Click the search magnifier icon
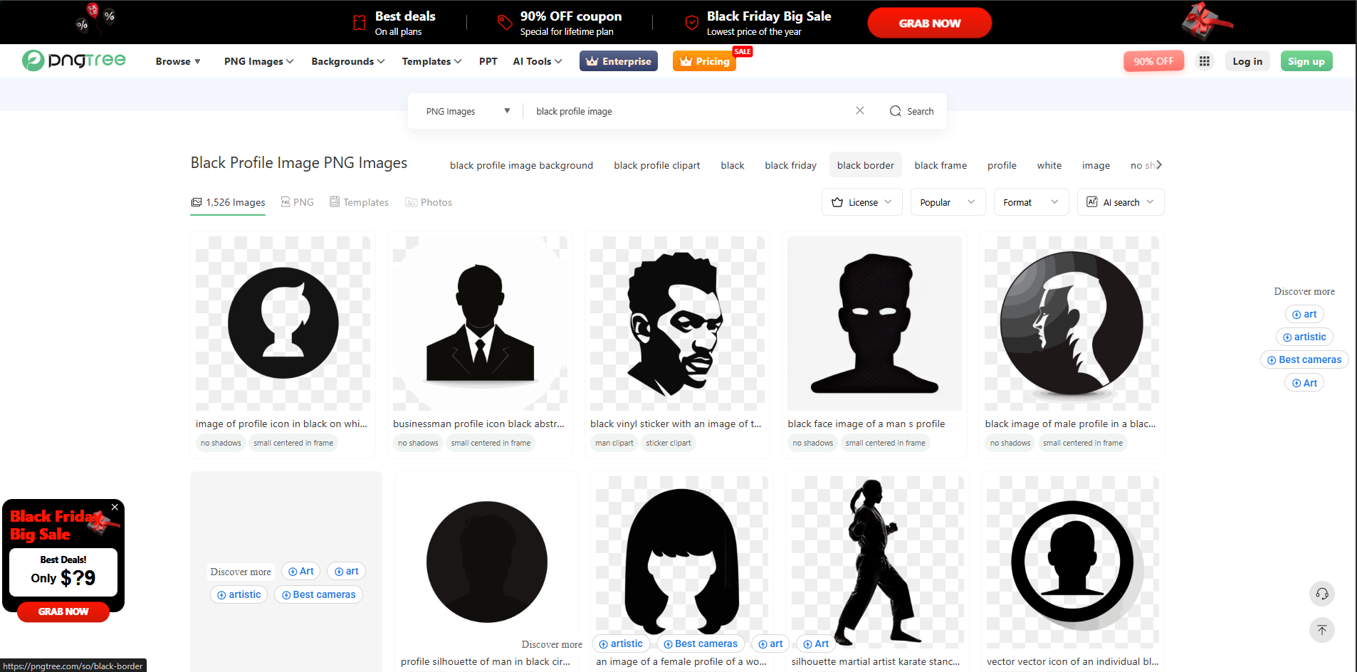 896,111
